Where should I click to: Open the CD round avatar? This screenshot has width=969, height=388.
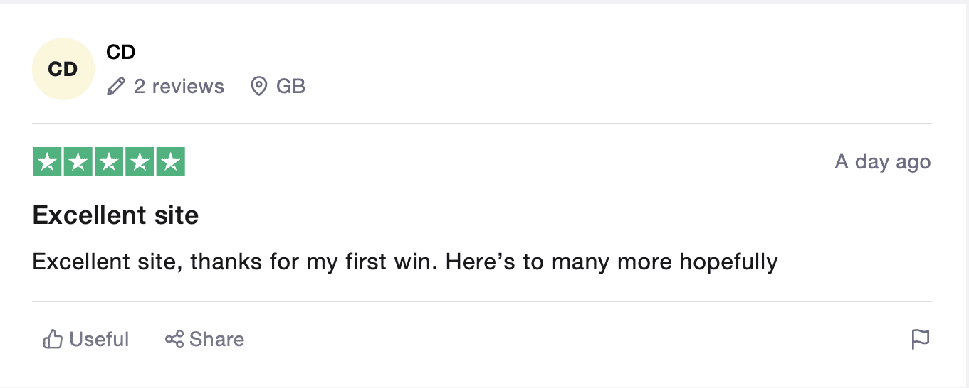63,69
